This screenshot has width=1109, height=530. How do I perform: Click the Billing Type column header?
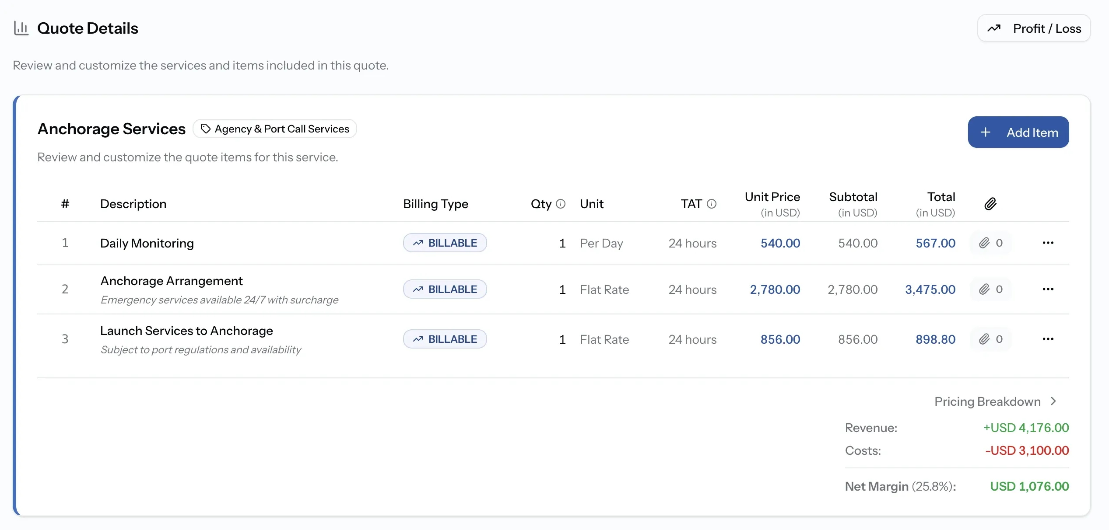435,204
